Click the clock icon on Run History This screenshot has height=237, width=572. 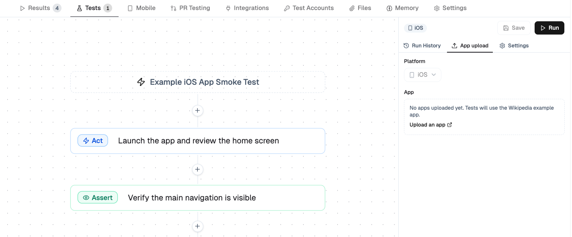tap(406, 45)
